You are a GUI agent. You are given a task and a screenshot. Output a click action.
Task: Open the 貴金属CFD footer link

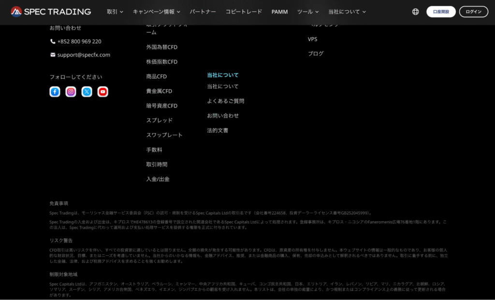pyautogui.click(x=159, y=91)
